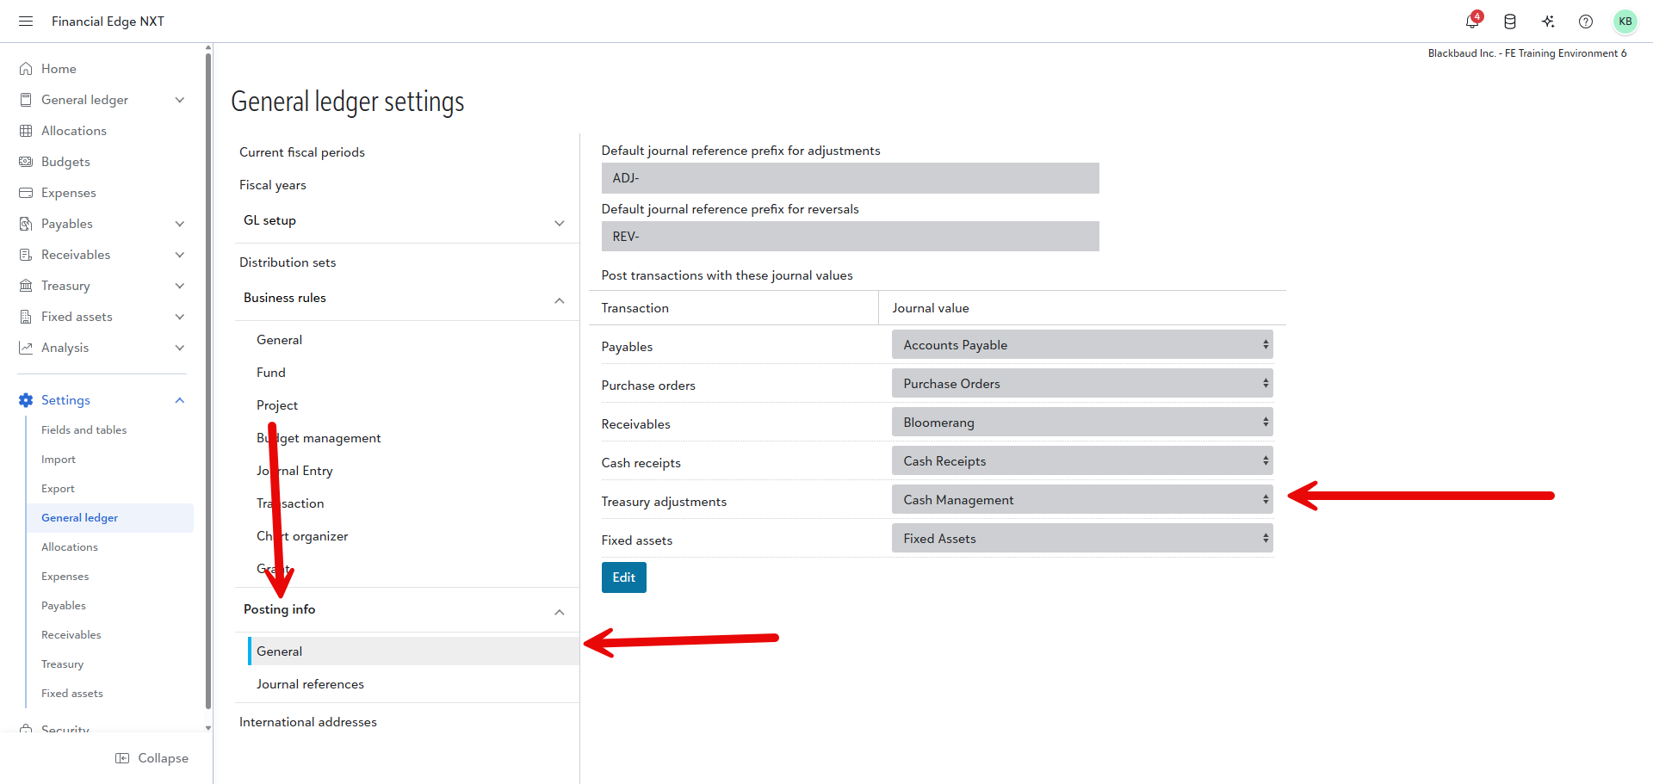Screen dimensions: 1653x784
Task: Open Fixed assets under Settings
Action: point(72,694)
